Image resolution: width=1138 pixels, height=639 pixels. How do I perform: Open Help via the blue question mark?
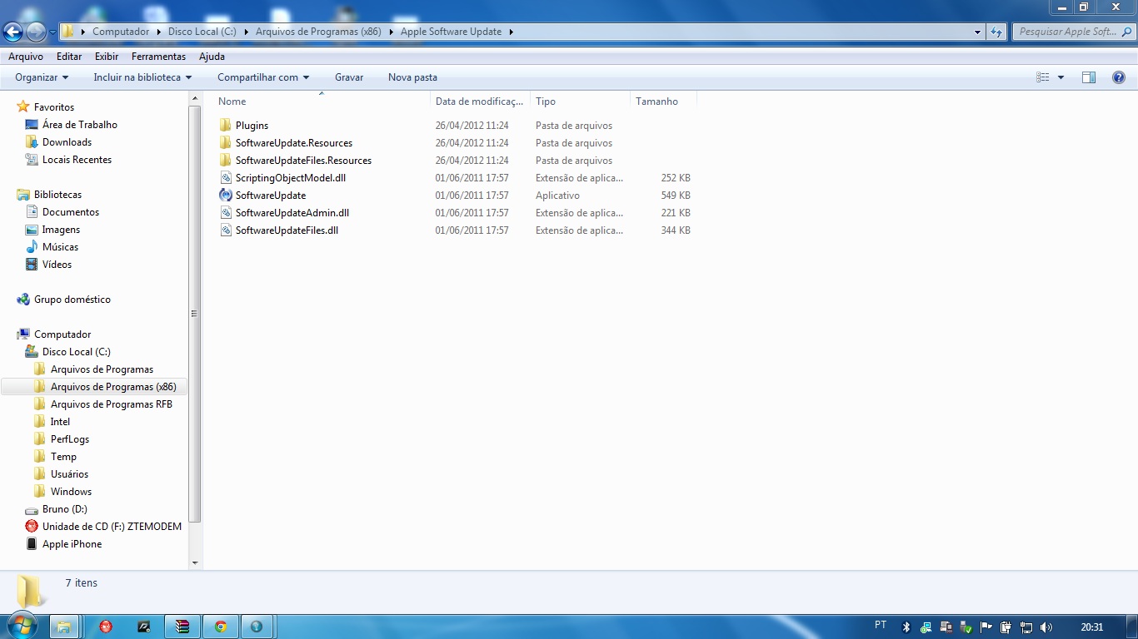pyautogui.click(x=1119, y=77)
